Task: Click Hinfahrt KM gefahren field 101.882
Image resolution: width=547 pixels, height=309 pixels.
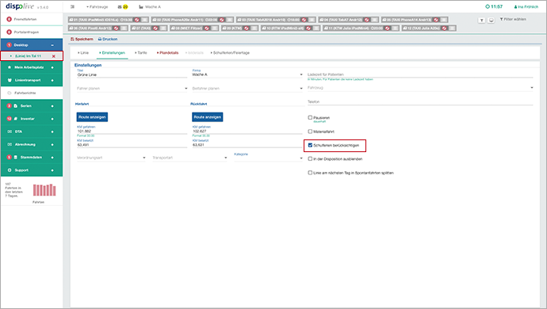Action: [132, 132]
